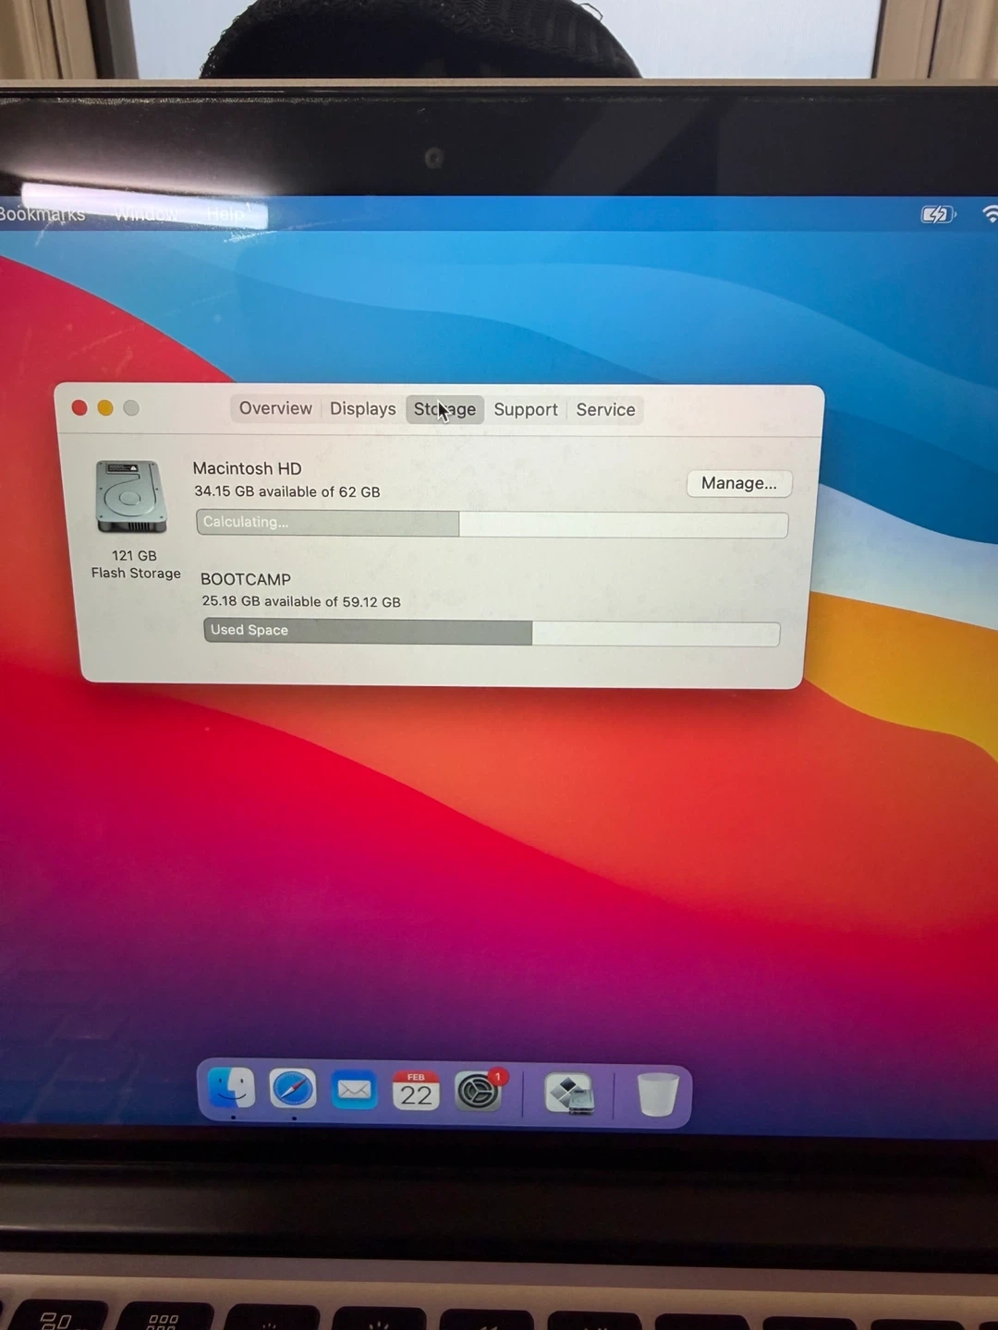Switch to the Overview tab
This screenshot has width=998, height=1330.
275,408
